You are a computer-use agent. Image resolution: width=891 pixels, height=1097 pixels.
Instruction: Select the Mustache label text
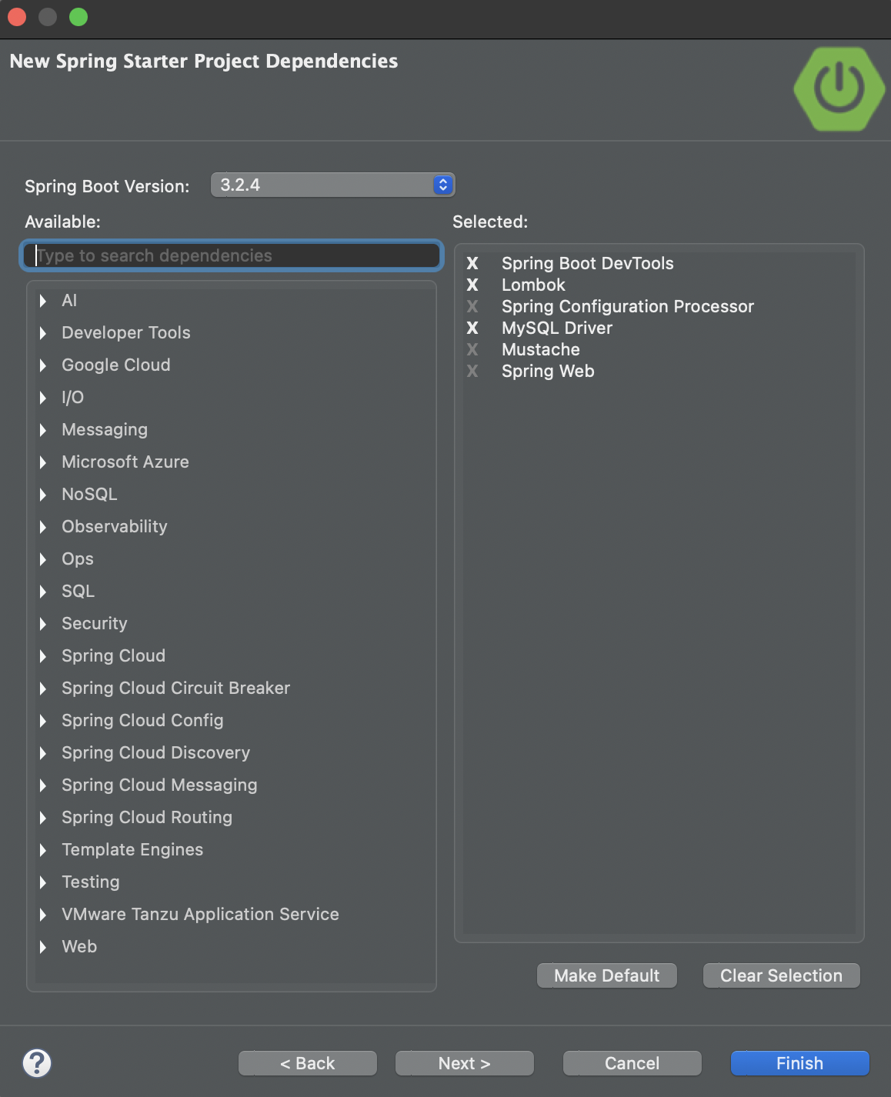(541, 349)
